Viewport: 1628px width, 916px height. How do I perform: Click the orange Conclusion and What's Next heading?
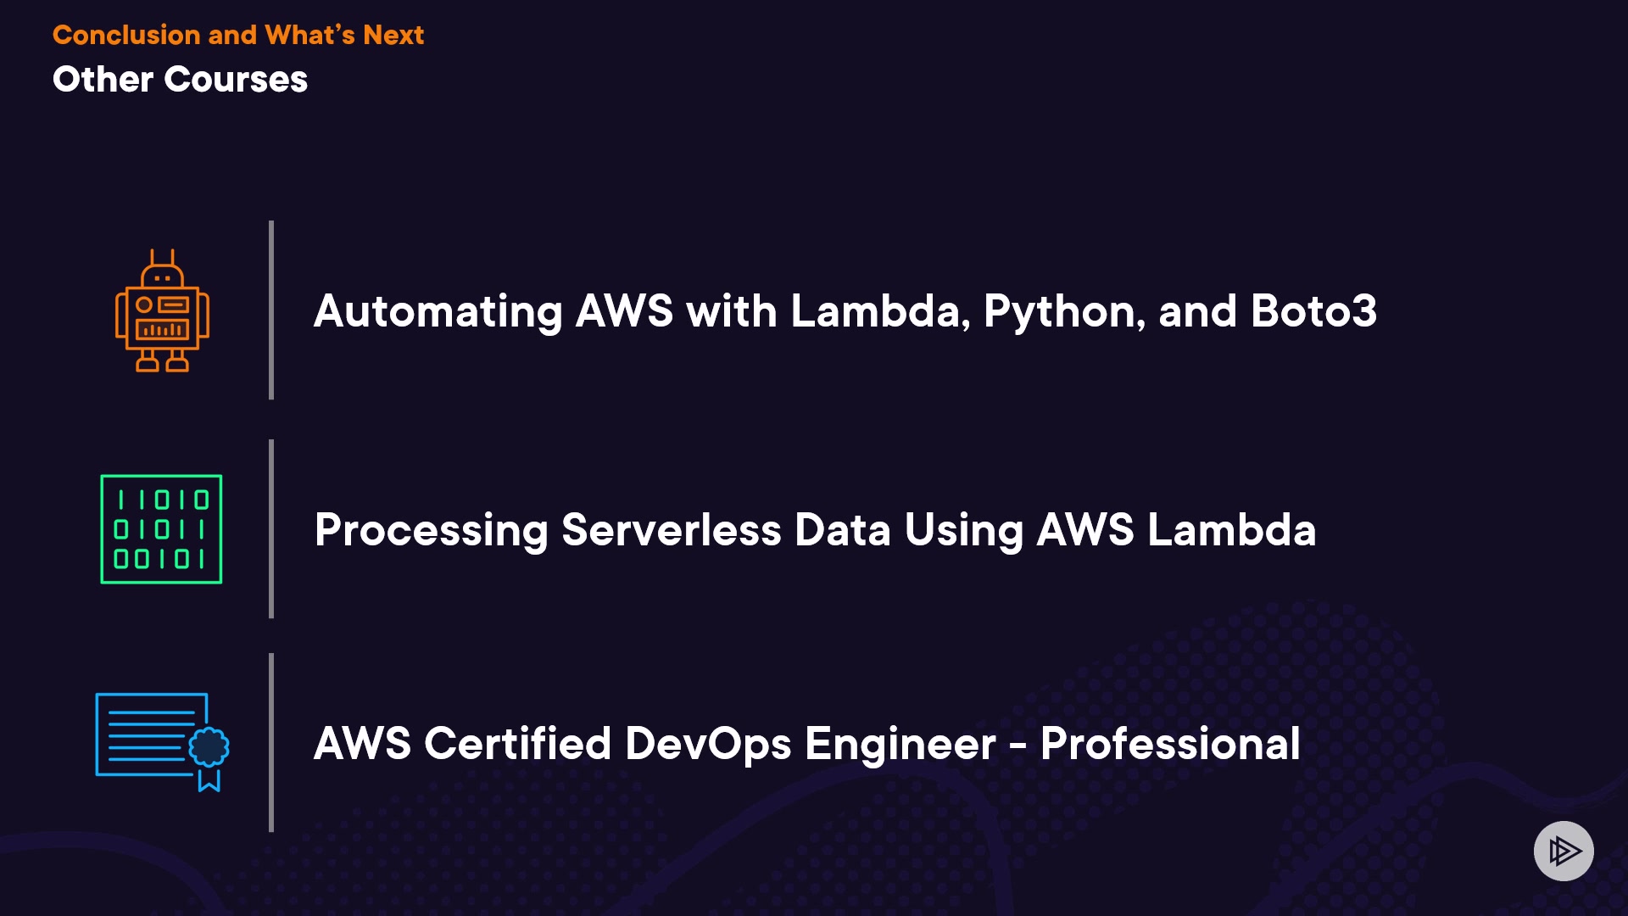pyautogui.click(x=237, y=35)
